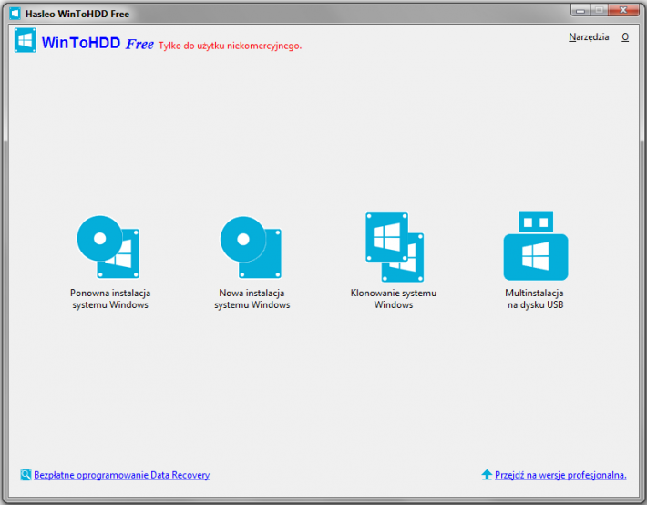Click the magnifier icon beside Data Recovery link

point(26,475)
